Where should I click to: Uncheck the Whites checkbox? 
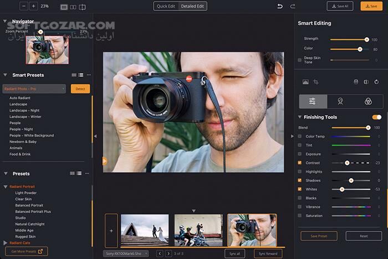(x=300, y=189)
